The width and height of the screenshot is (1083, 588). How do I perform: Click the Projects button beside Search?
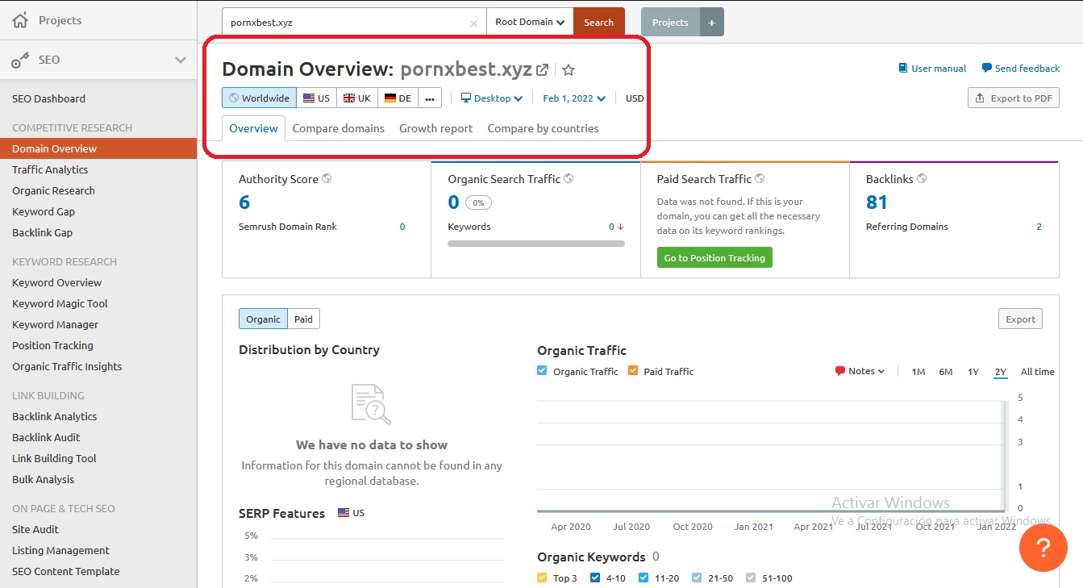pyautogui.click(x=671, y=23)
